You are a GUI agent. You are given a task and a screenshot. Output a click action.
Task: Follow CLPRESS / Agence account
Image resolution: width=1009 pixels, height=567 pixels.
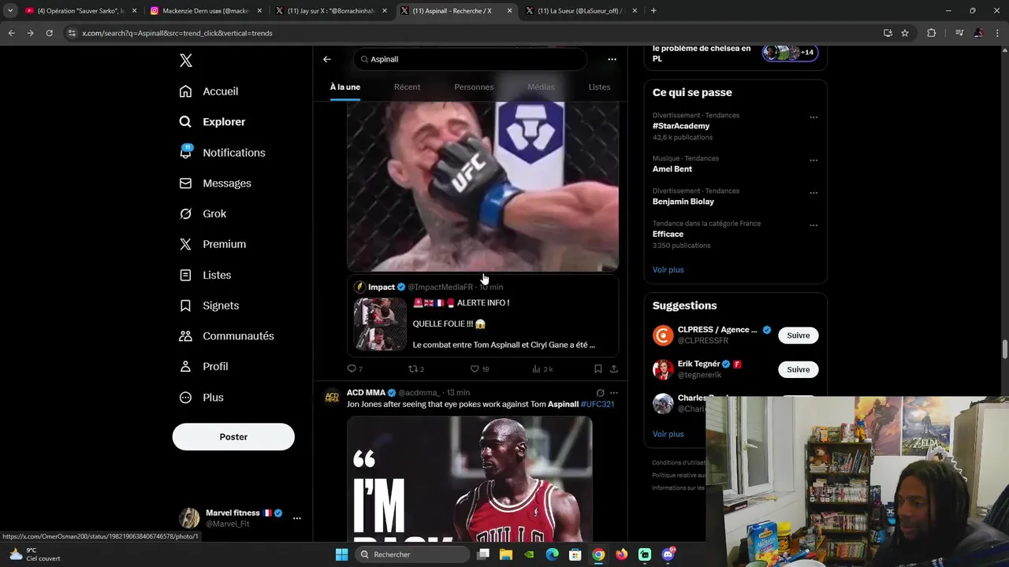pyautogui.click(x=798, y=335)
